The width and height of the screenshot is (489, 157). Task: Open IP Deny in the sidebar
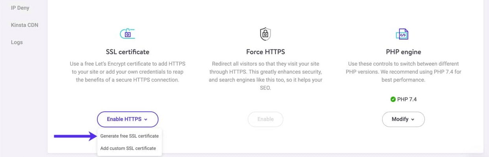tap(20, 8)
